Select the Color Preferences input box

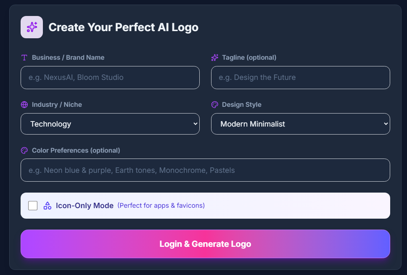pos(205,170)
